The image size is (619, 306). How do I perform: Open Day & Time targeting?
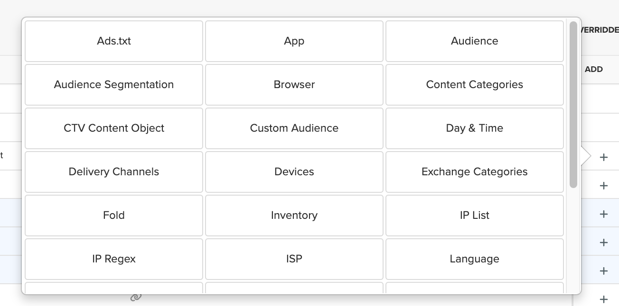click(475, 128)
